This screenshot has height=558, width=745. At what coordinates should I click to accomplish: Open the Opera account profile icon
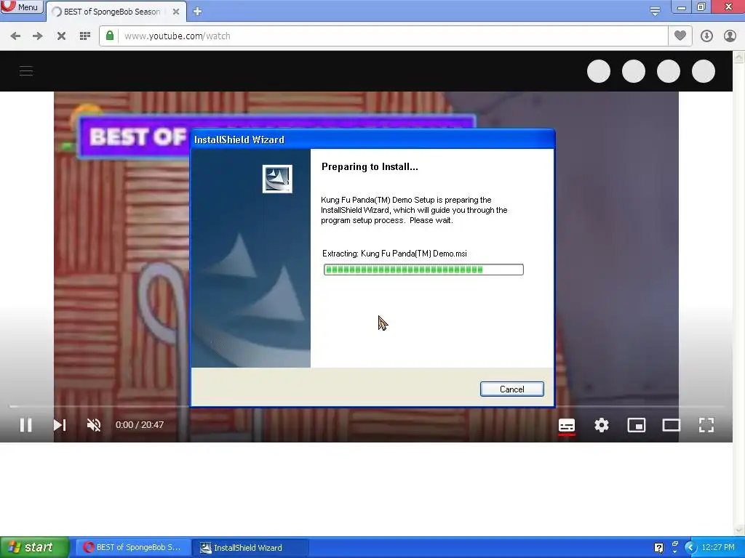coord(730,36)
